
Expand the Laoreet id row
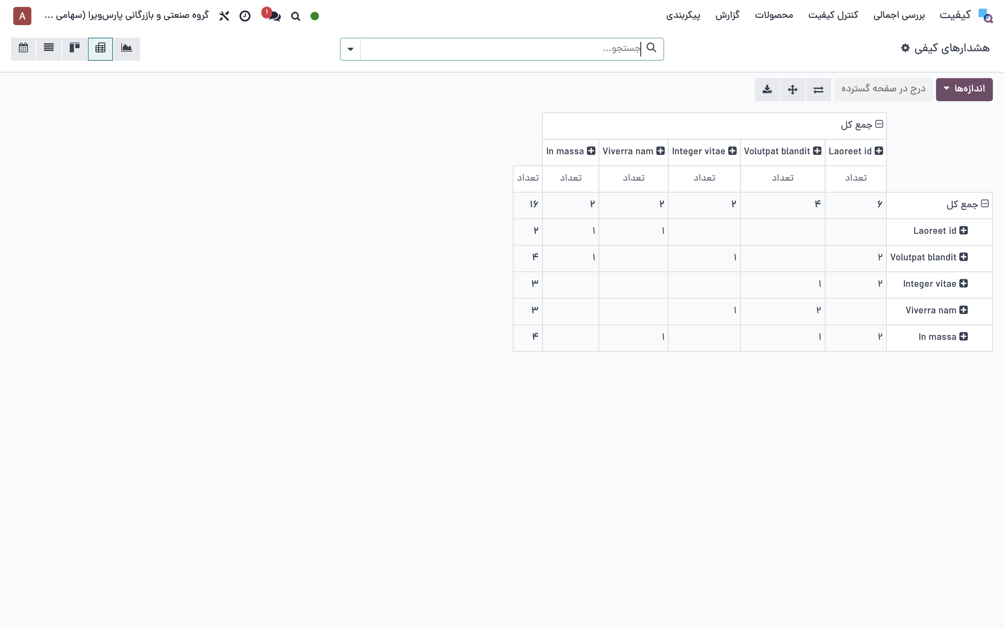pyautogui.click(x=940, y=231)
